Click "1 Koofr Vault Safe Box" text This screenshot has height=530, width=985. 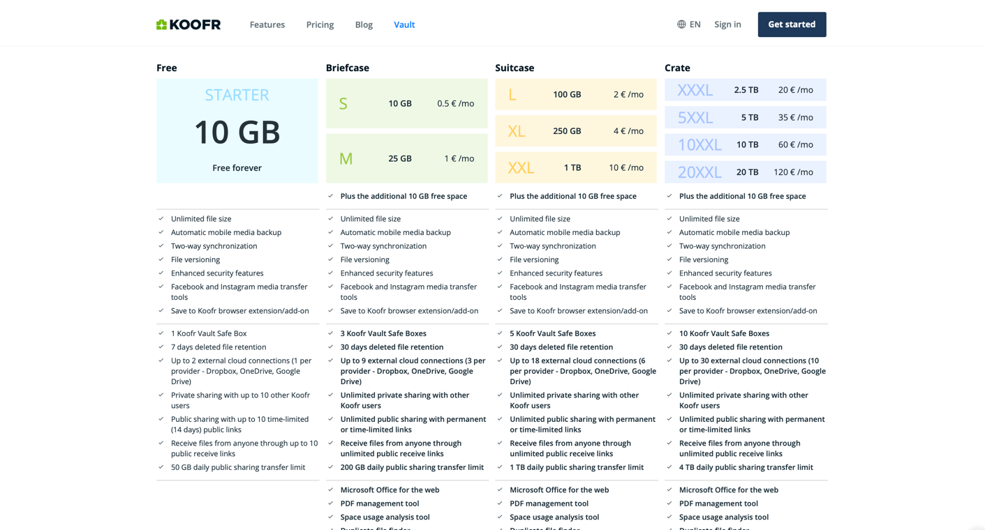(x=209, y=333)
